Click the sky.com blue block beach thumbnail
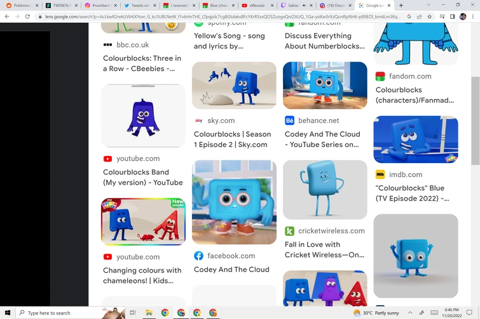Viewport: 480px width, 319px height. (x=234, y=86)
